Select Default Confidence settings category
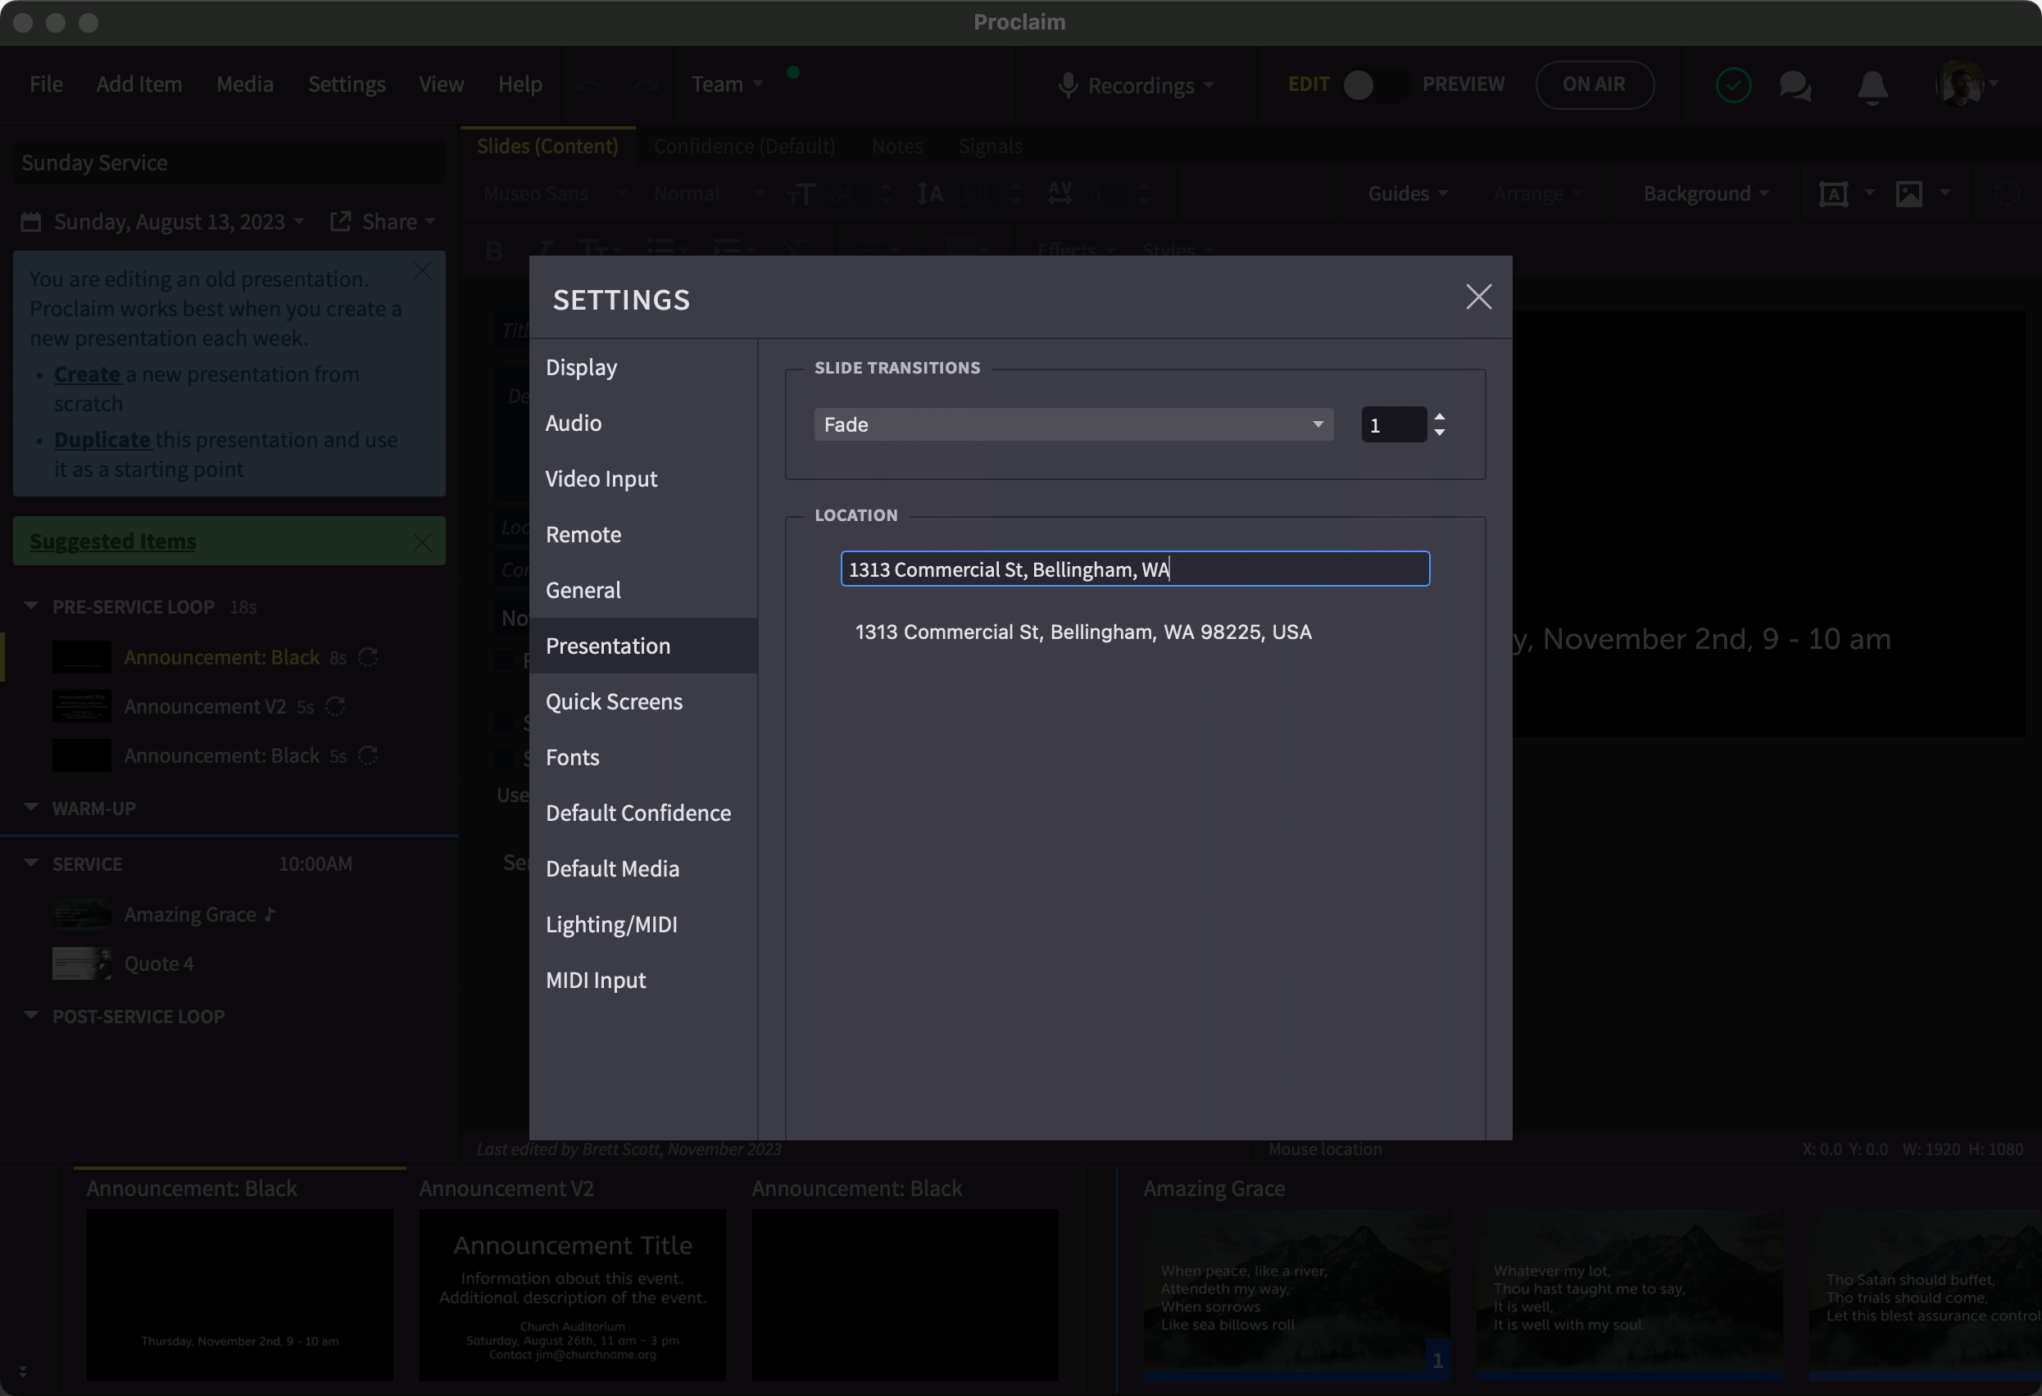Image resolution: width=2042 pixels, height=1396 pixels. pyautogui.click(x=643, y=813)
